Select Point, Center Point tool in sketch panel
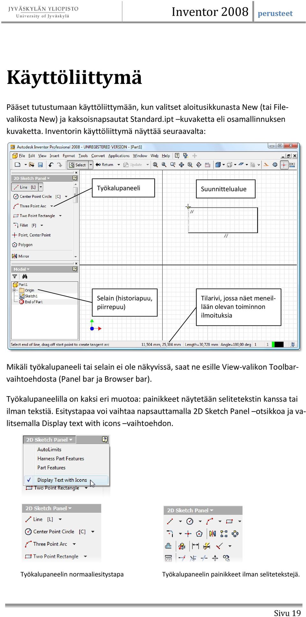 click(31, 235)
